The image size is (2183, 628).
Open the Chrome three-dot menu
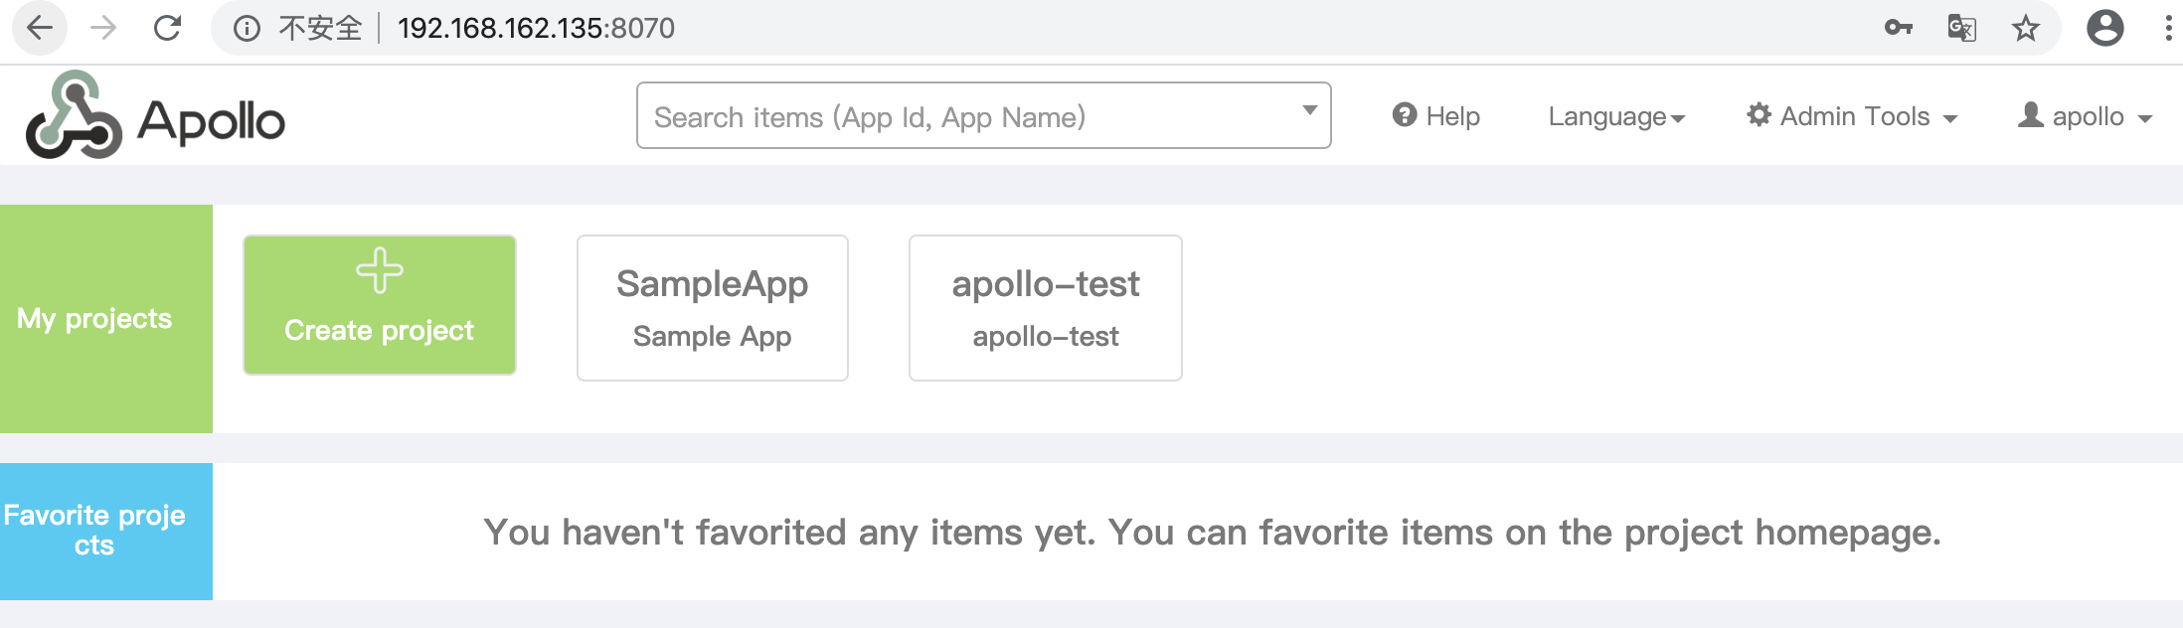(x=2168, y=28)
